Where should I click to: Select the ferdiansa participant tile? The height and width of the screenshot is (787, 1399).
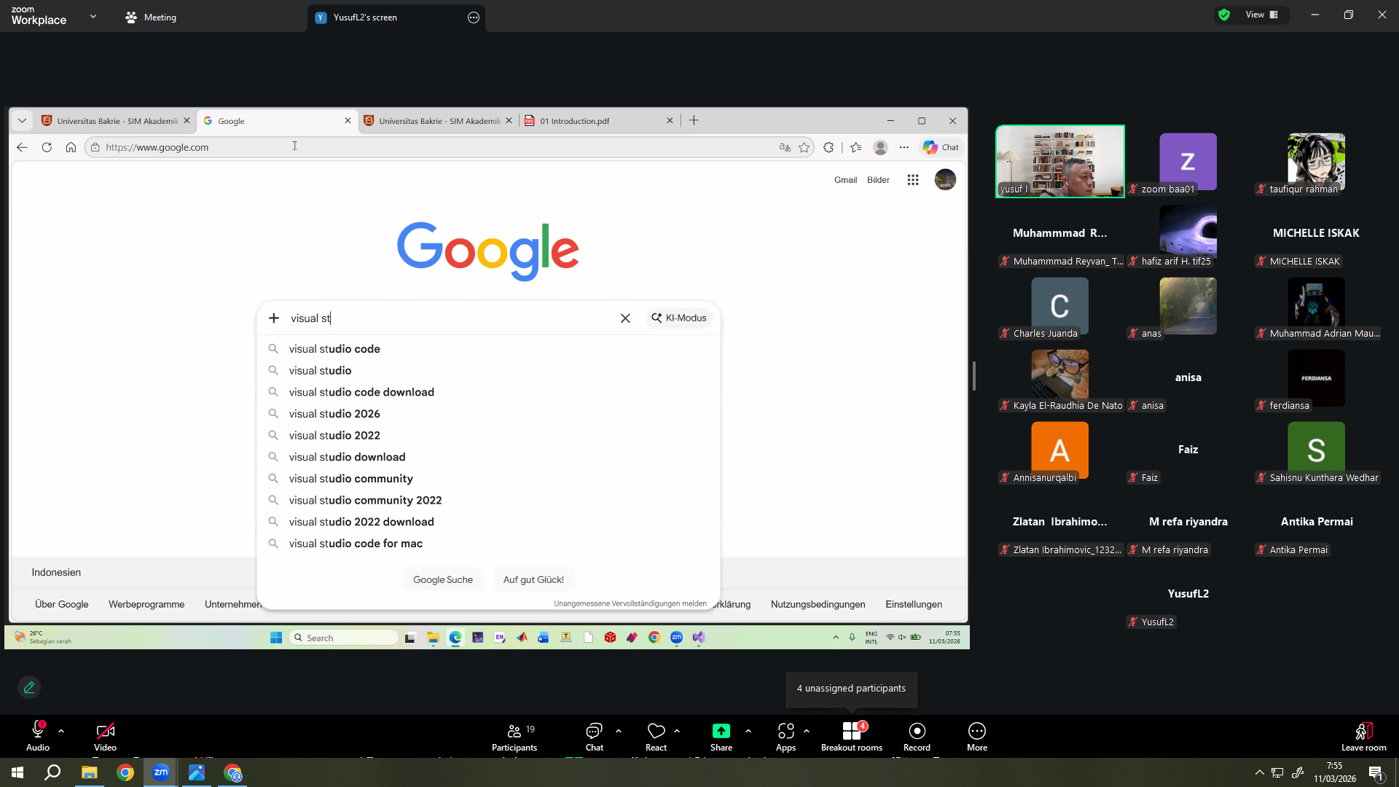[x=1316, y=377]
